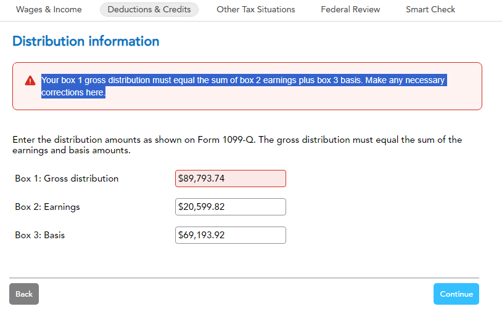Click the Box 1 gross distribution field
The image size is (502, 317).
click(x=231, y=179)
